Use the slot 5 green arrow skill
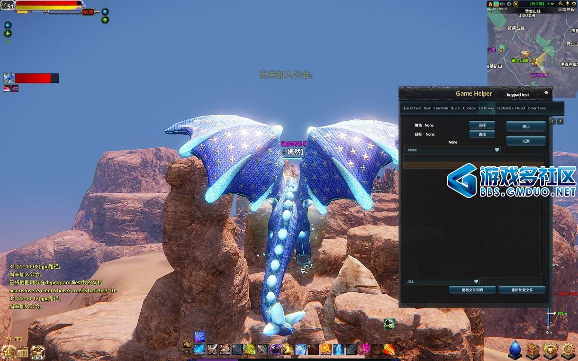 250,350
